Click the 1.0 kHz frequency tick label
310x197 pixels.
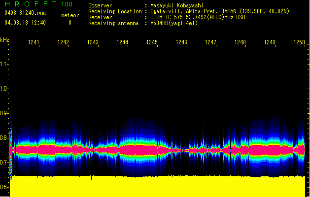click(4, 89)
